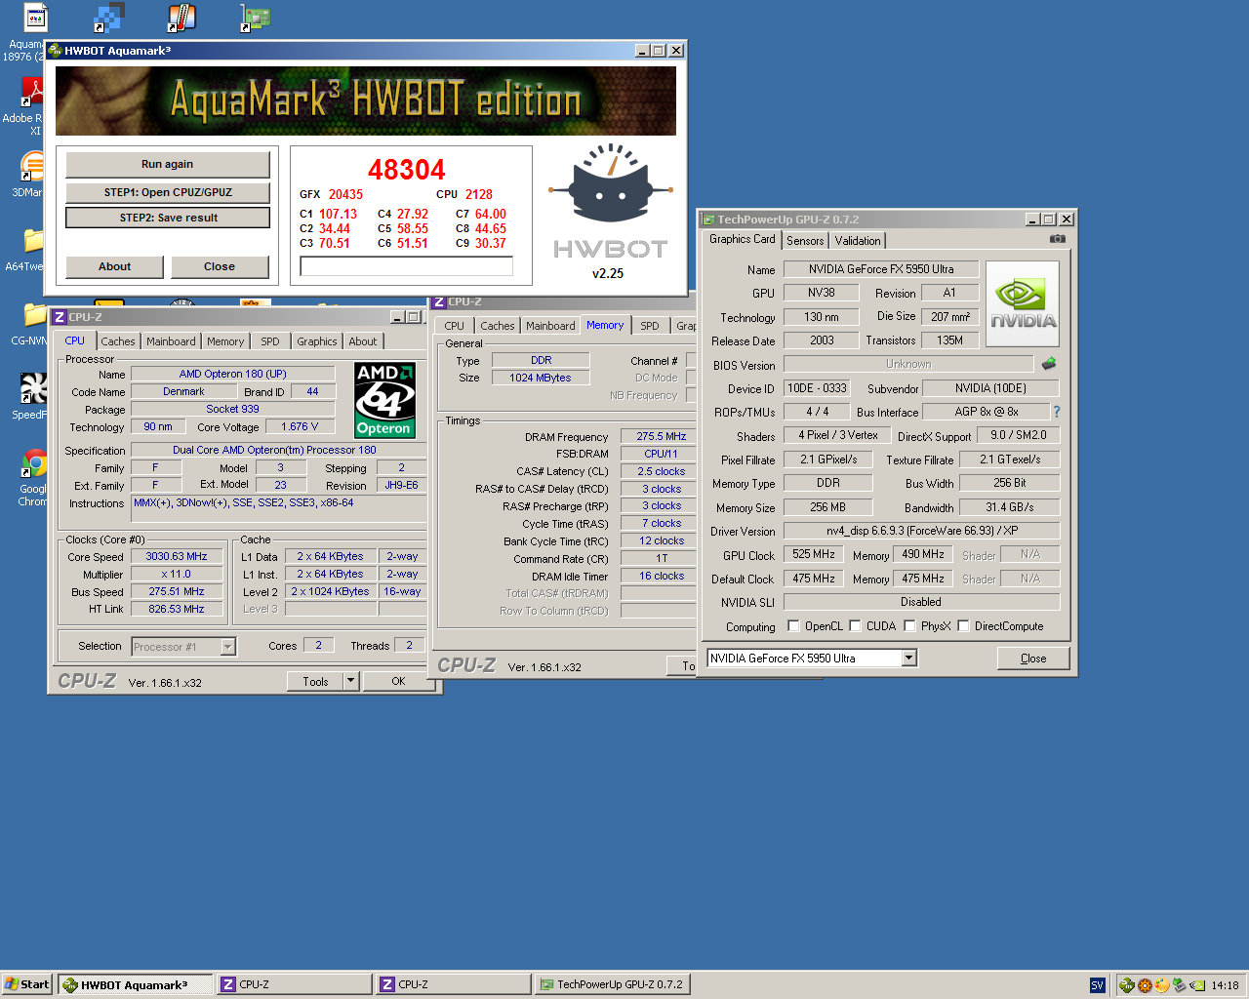Click the taskbar clock showing 14:18
The height and width of the screenshot is (999, 1249).
coord(1225,985)
